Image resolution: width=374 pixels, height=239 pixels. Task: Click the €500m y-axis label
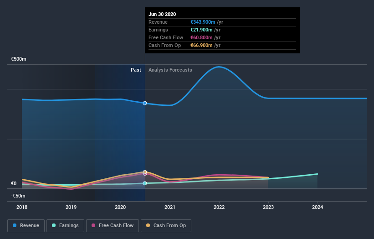point(19,59)
